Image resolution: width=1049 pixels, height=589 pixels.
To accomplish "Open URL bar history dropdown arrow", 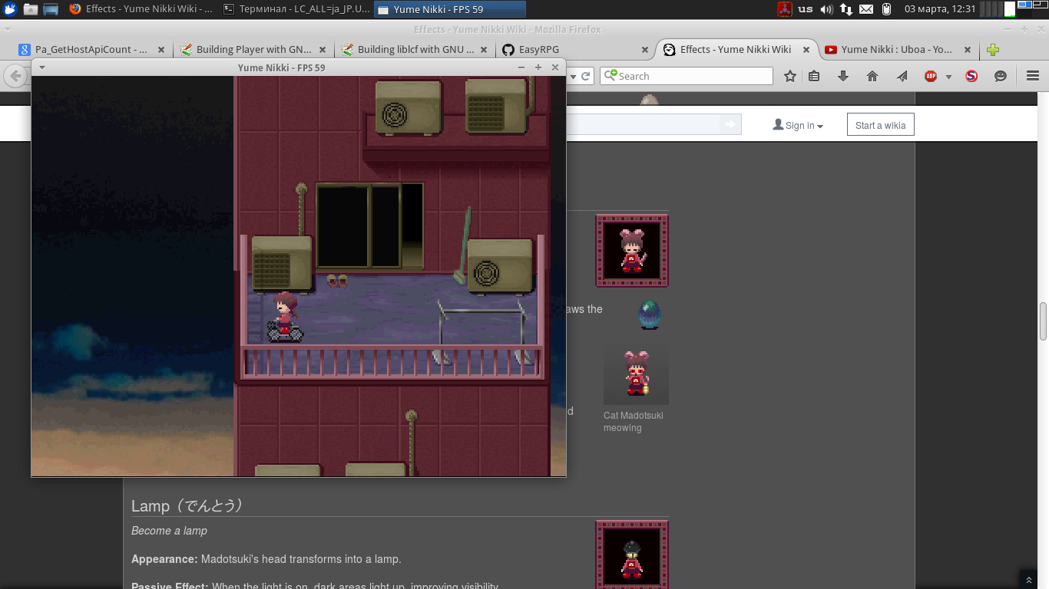I will coord(573,76).
